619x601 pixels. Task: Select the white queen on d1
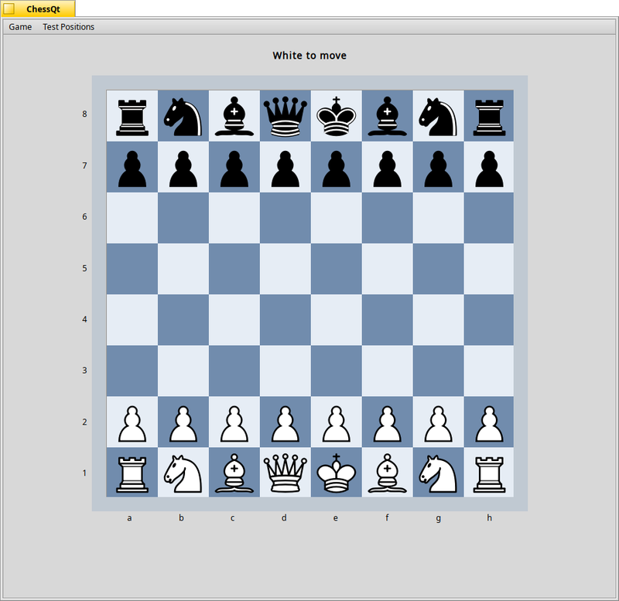click(285, 473)
